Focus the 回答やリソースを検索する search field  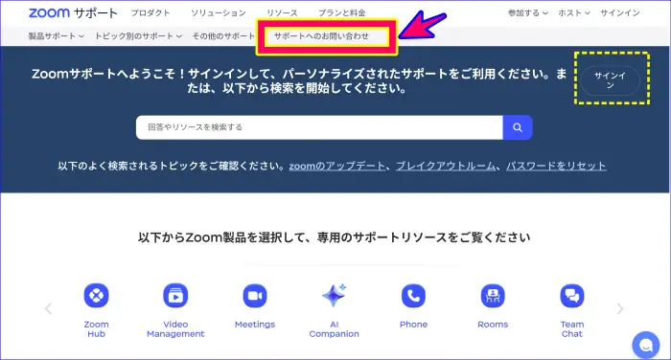point(319,127)
